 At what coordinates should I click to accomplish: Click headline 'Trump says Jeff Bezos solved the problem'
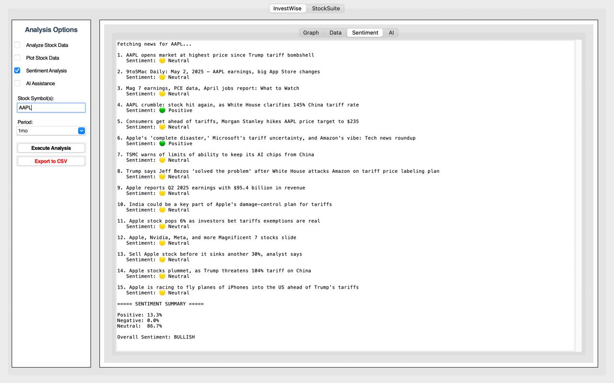coord(283,171)
